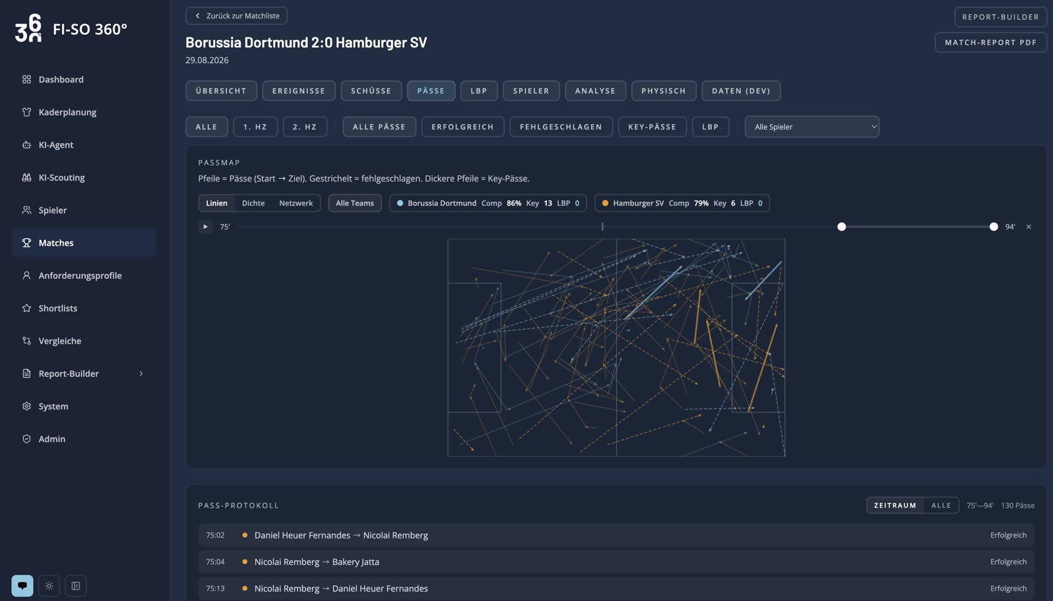Image resolution: width=1053 pixels, height=601 pixels.
Task: Click the match title Borussia Dortmund 2:0 Hamburger SV
Action: (x=306, y=43)
